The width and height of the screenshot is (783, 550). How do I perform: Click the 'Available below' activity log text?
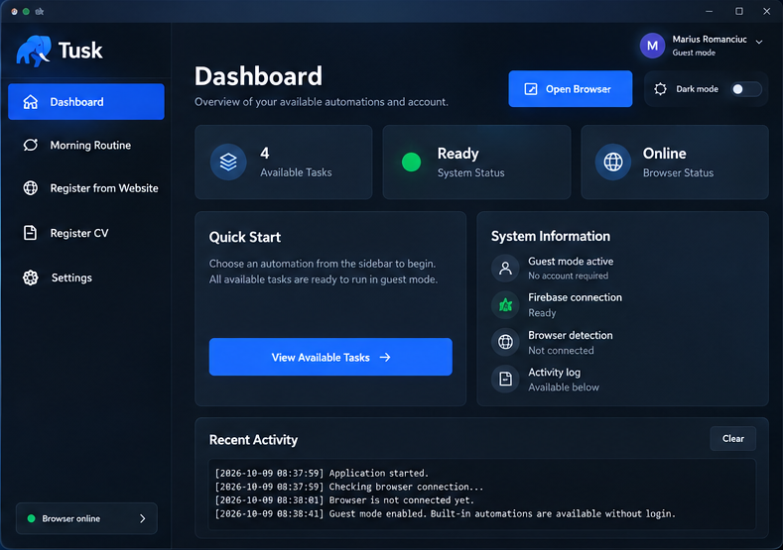point(564,387)
